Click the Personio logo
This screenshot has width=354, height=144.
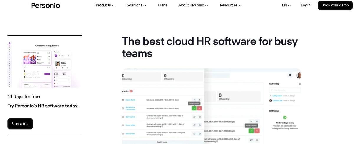[x=45, y=5]
